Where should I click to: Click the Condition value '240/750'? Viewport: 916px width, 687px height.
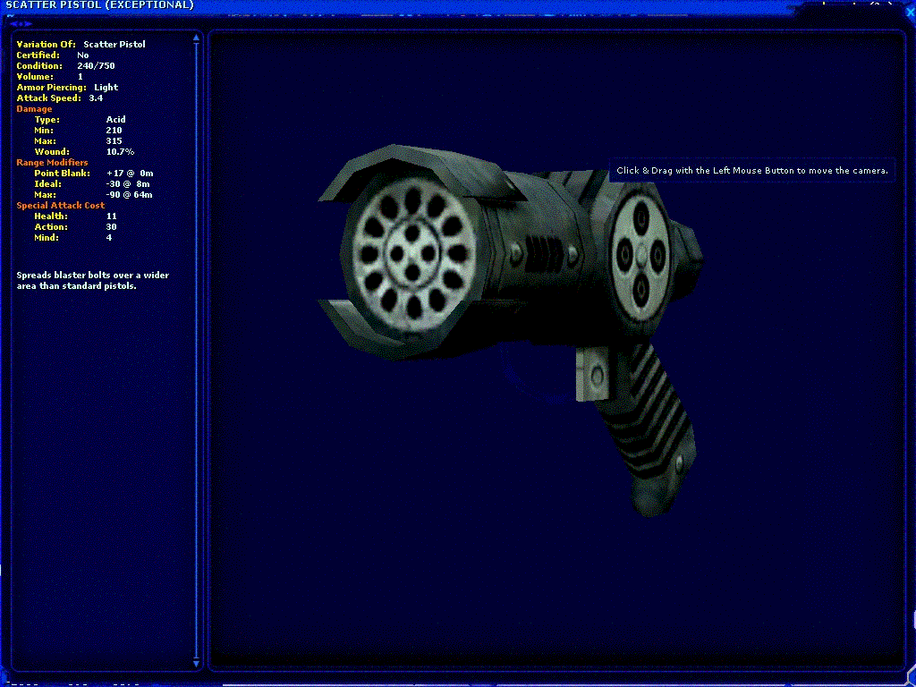pos(96,66)
